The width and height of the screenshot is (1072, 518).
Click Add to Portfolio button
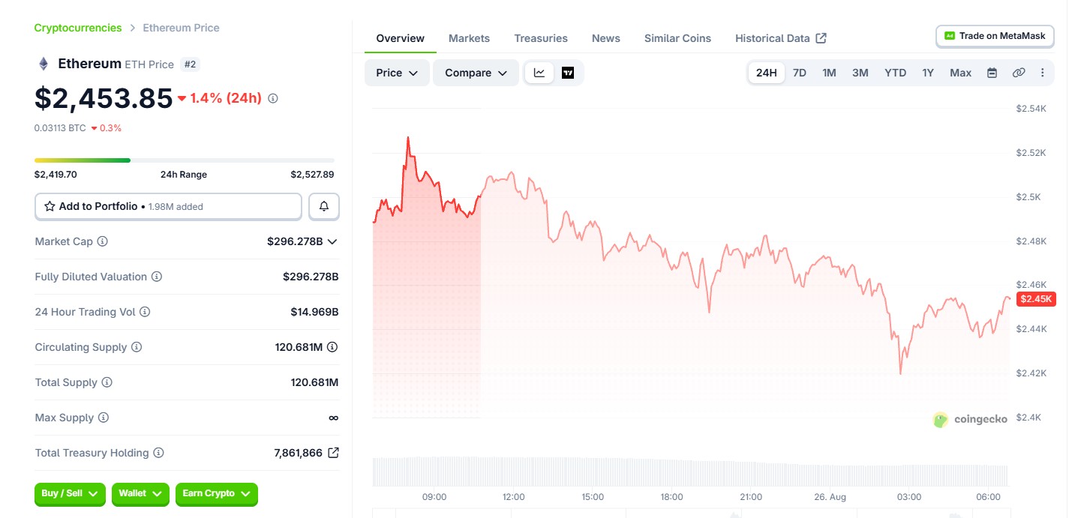click(168, 206)
